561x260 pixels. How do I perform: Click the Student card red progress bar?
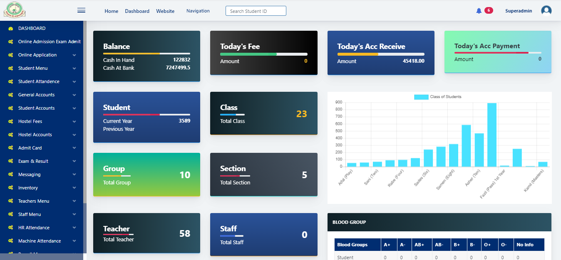(x=132, y=115)
